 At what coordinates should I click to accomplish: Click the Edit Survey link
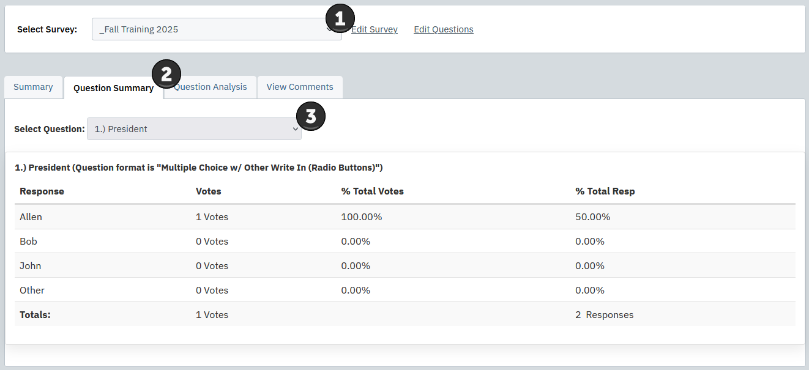[376, 29]
